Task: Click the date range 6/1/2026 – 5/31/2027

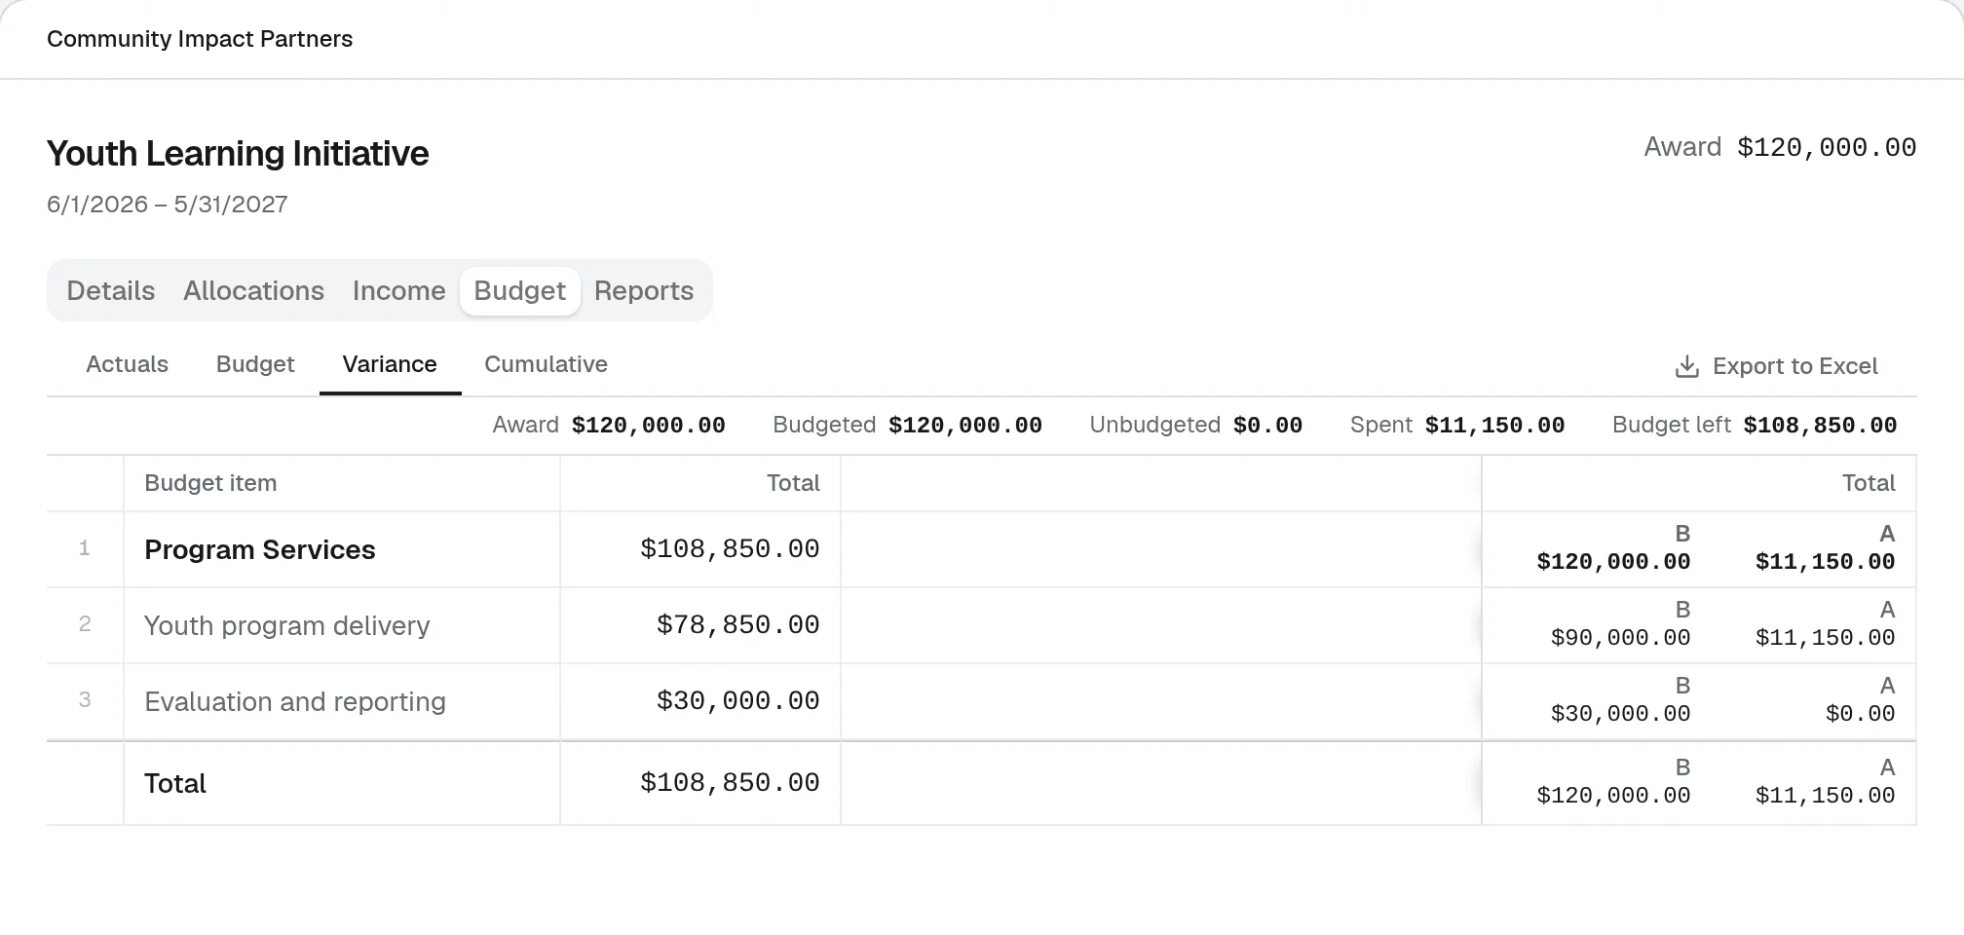Action: 168,205
